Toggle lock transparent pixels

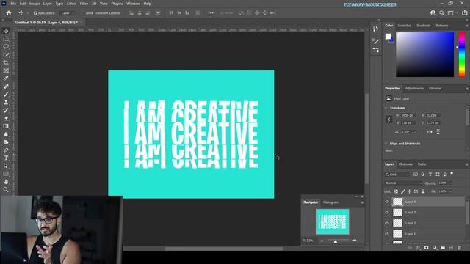pos(396,191)
